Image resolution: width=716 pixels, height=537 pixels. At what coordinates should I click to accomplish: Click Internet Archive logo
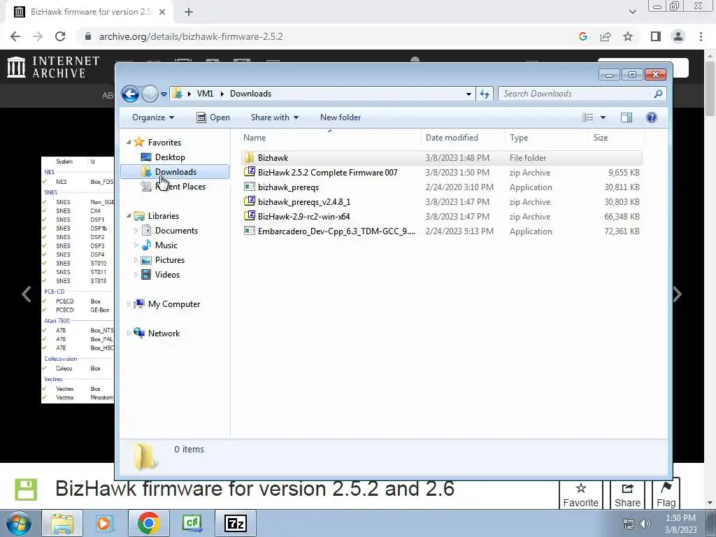click(53, 67)
